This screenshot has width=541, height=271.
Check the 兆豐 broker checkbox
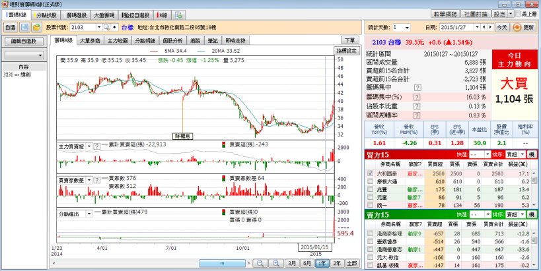coord(370,189)
